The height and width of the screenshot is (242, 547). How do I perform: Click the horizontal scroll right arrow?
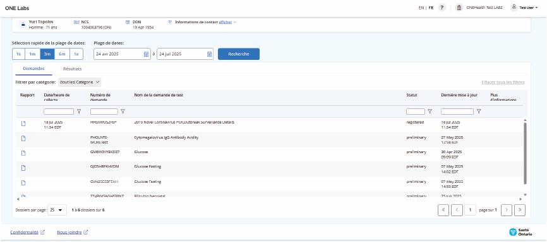click(x=521, y=199)
